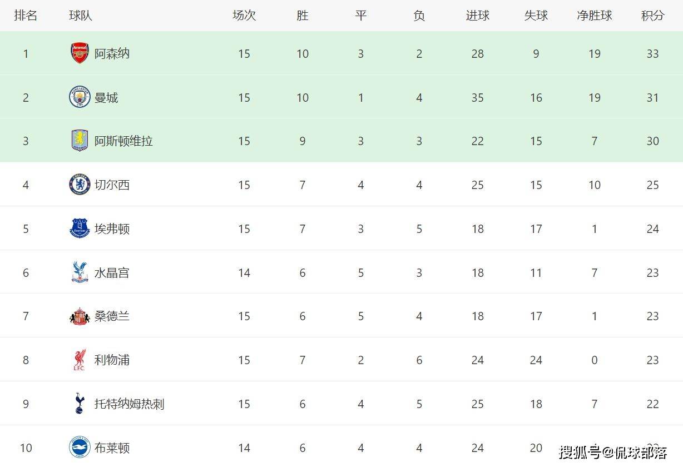Screen dimensions: 683x467
Task: Click the 进球 column header
Action: click(x=477, y=16)
